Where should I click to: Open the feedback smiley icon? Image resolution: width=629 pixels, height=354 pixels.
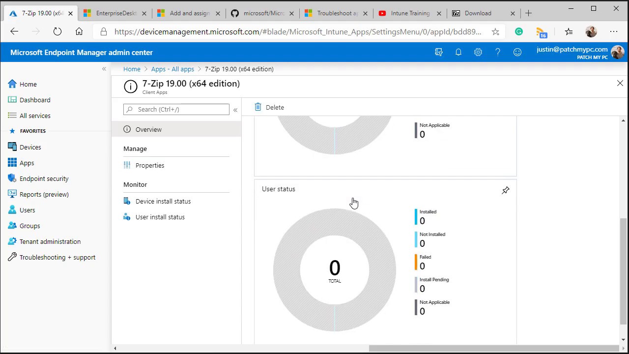(517, 52)
